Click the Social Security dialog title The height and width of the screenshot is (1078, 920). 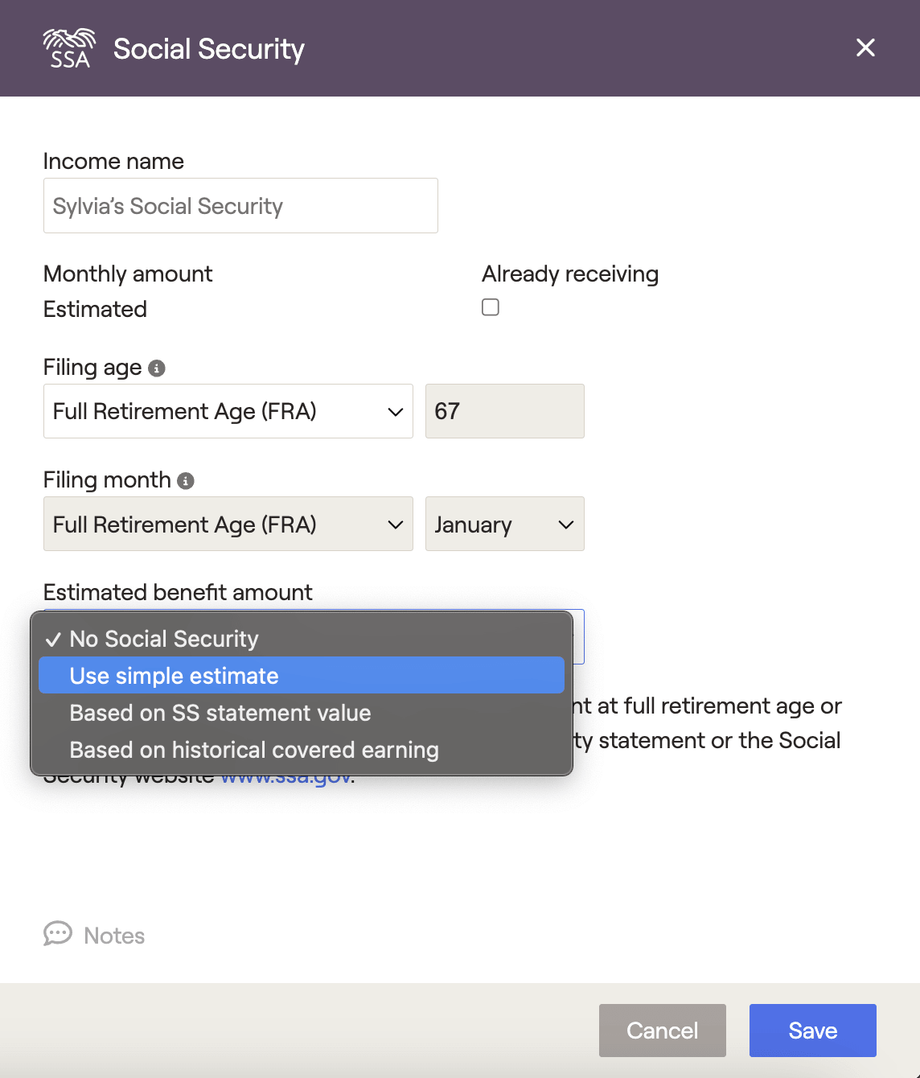209,49
